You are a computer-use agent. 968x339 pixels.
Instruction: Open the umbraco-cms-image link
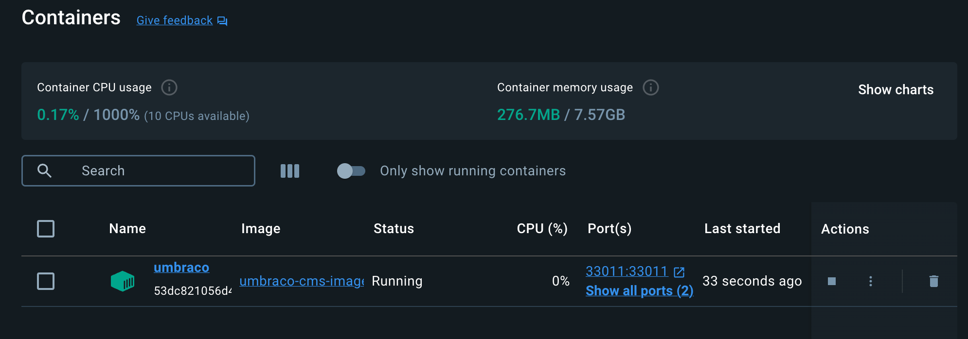302,281
